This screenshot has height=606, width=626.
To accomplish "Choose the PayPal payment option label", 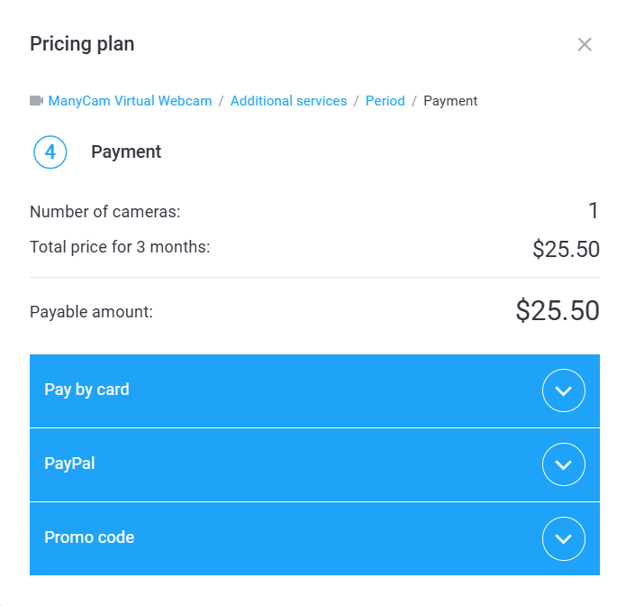I will tap(69, 464).
